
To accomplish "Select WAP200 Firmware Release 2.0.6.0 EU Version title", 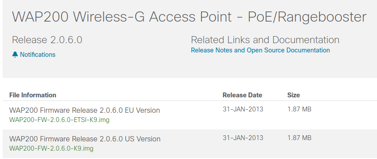I will tap(84, 110).
